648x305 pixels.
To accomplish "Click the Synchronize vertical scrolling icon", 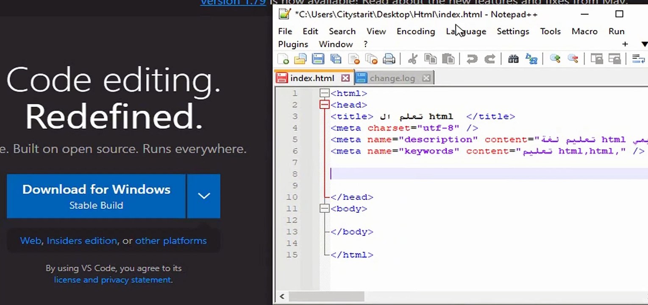I will (597, 59).
